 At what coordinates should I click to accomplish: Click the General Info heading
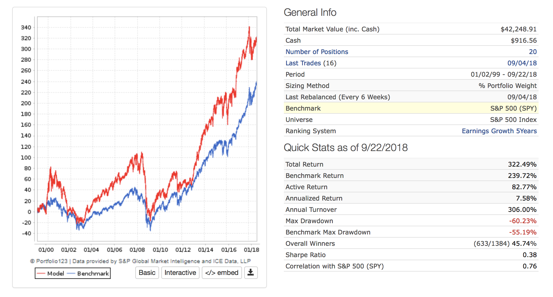[x=310, y=12]
